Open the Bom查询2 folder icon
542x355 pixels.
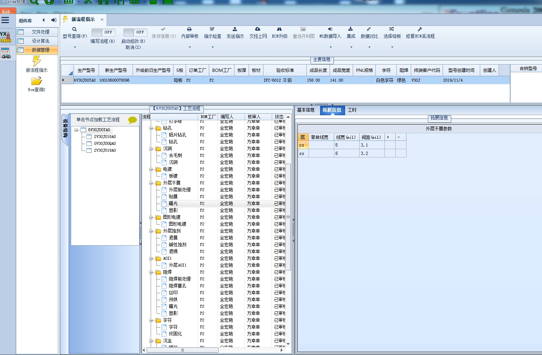pos(36,81)
